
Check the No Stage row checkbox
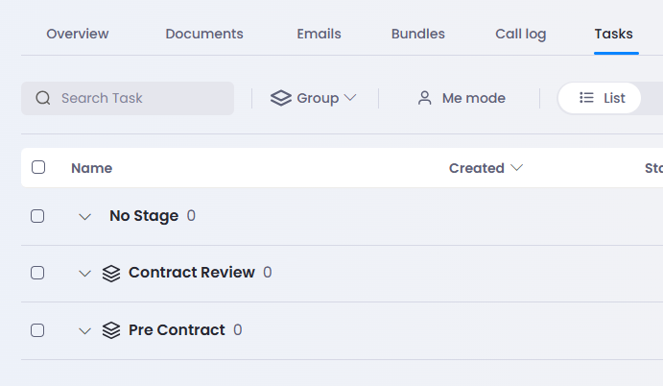37,216
